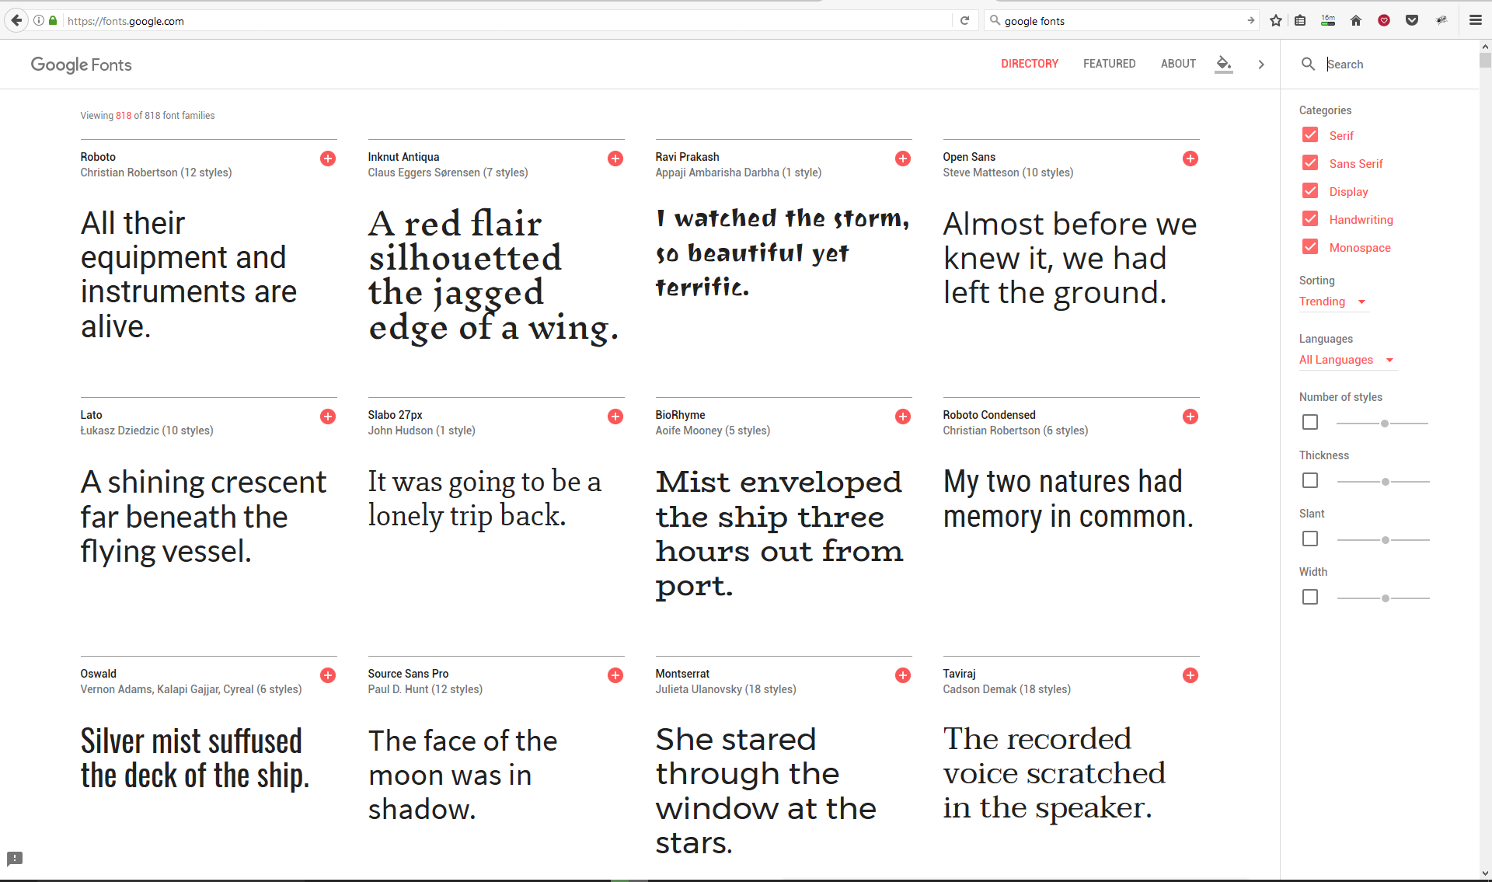
Task: Add Inknut Antiqua with plus icon
Action: tap(615, 159)
